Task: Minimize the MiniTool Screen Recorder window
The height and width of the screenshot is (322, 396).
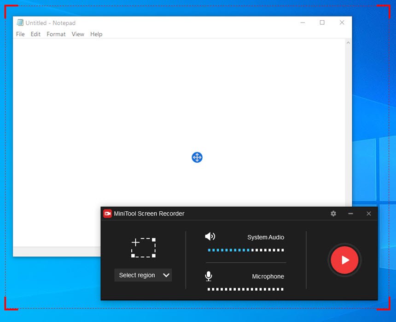Action: pyautogui.click(x=350, y=214)
